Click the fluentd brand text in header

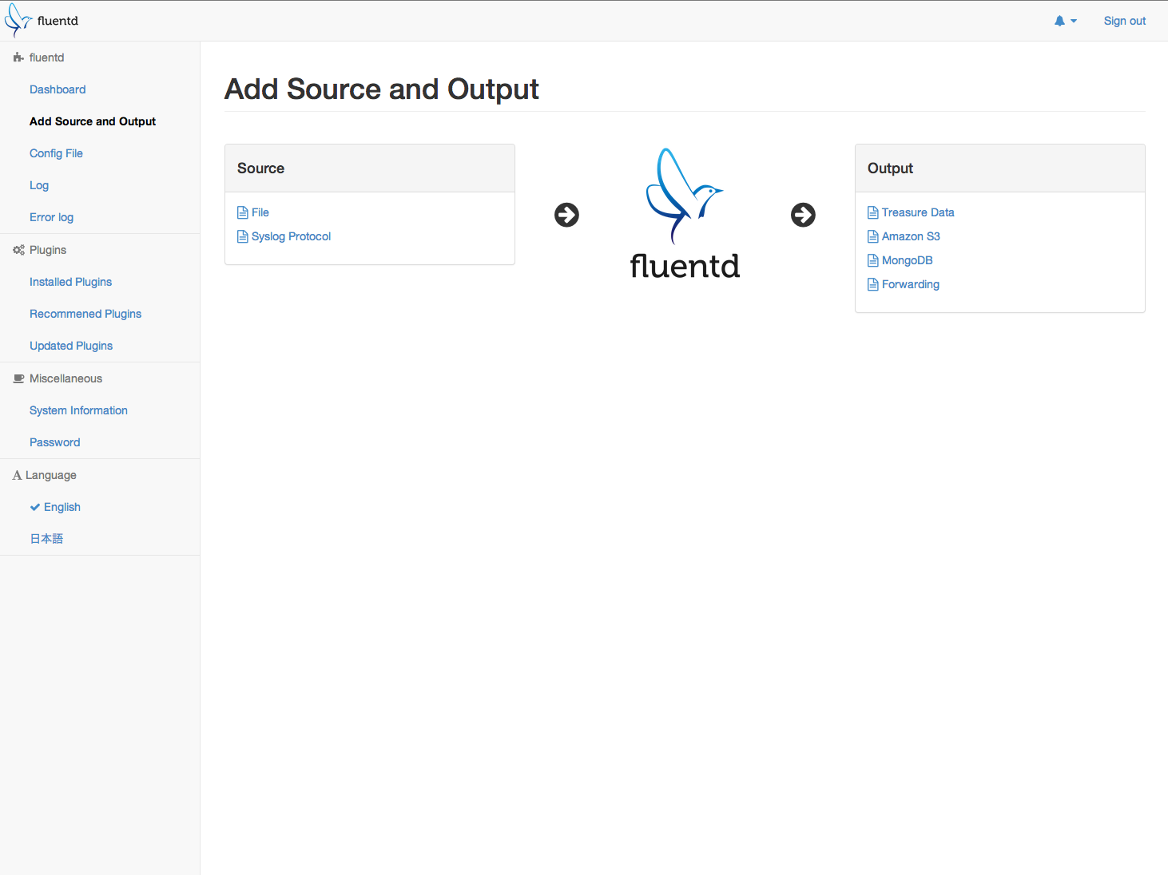click(58, 21)
